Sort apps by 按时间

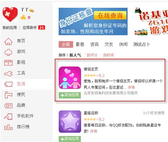click(108, 55)
